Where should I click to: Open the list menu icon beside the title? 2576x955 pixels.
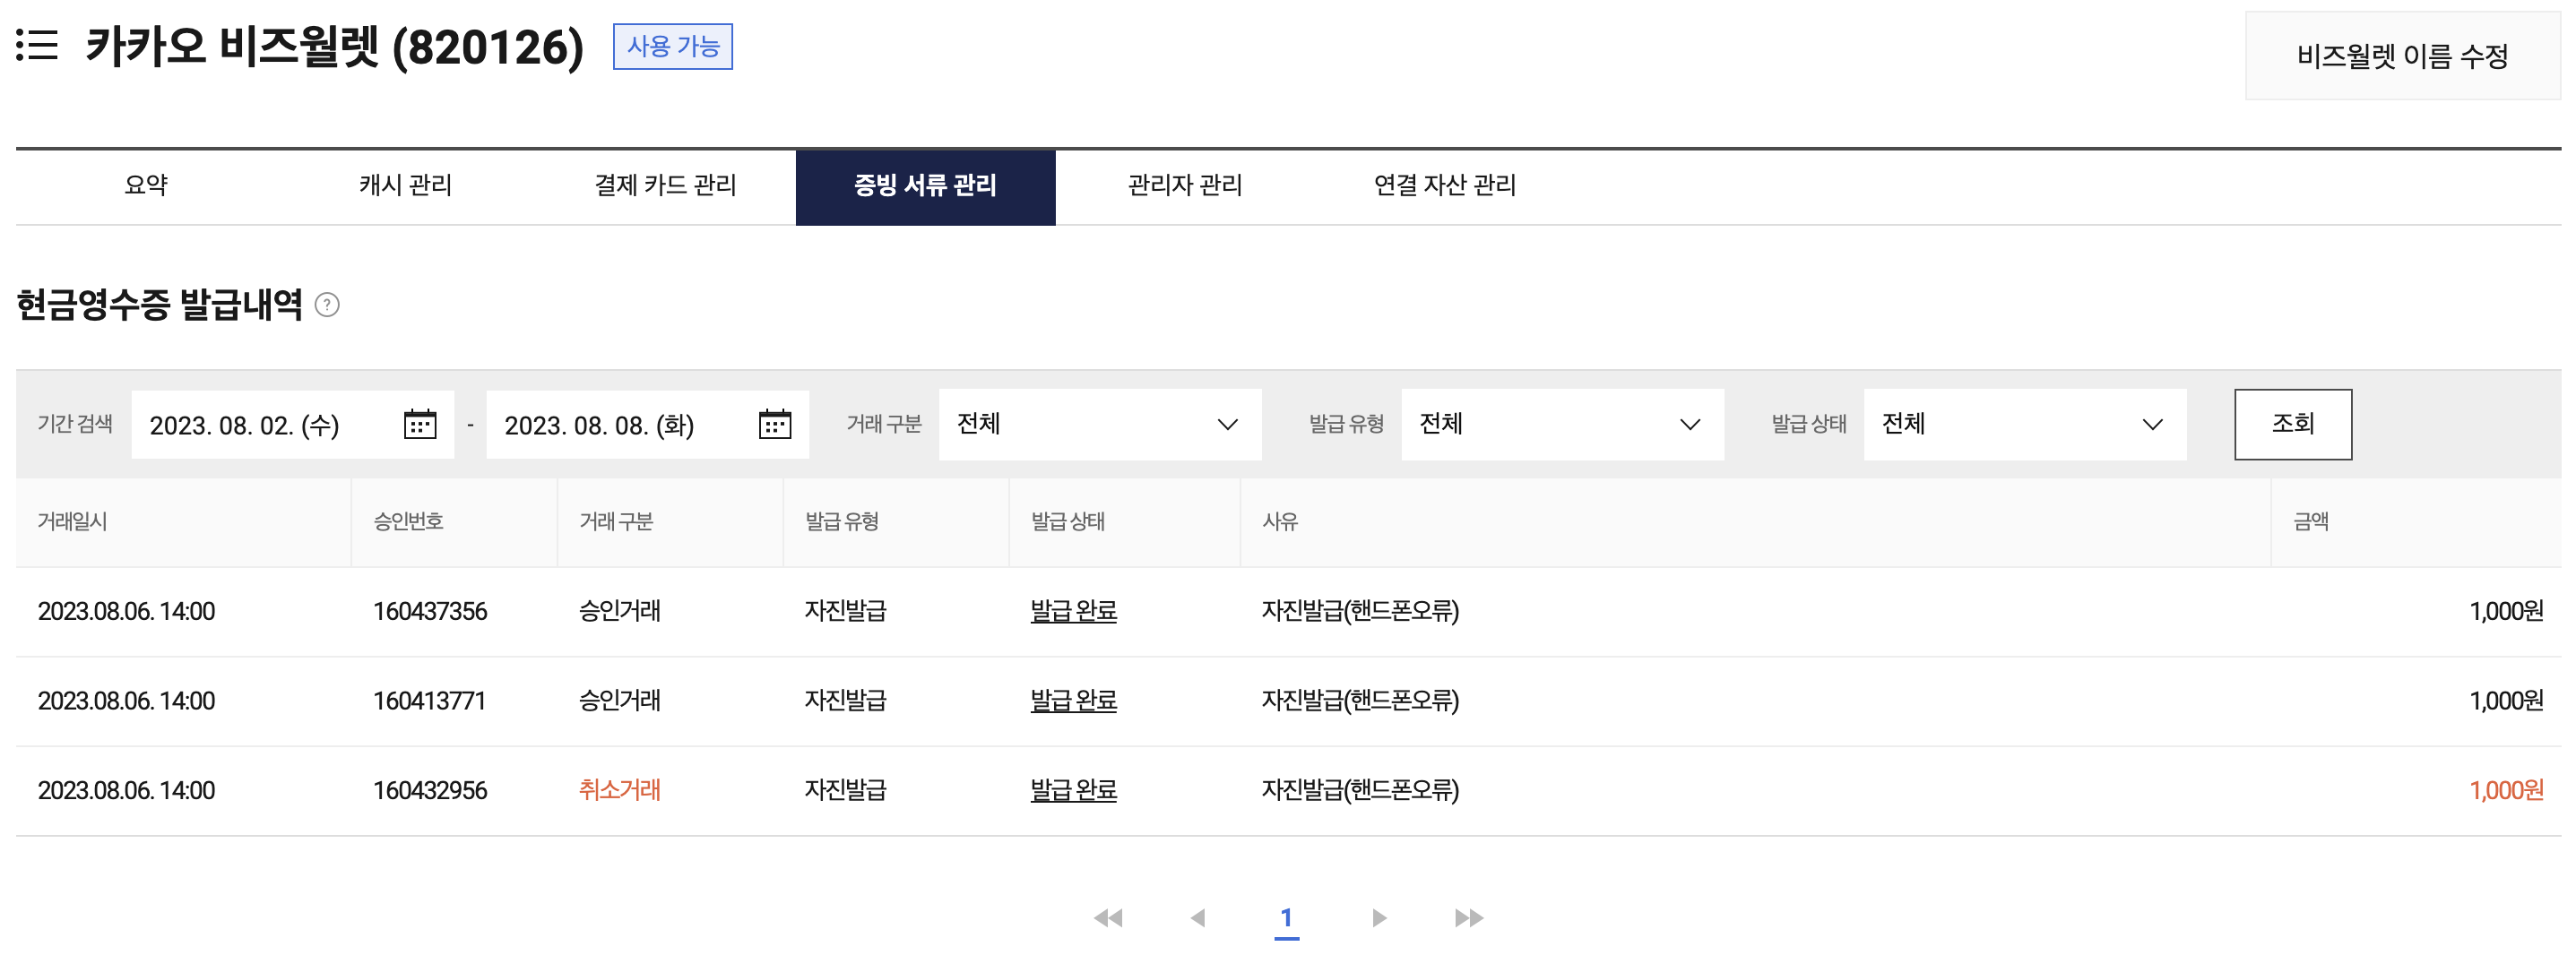coord(37,46)
